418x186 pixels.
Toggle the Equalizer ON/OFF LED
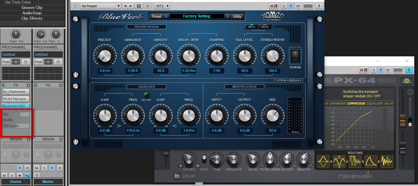(146, 95)
